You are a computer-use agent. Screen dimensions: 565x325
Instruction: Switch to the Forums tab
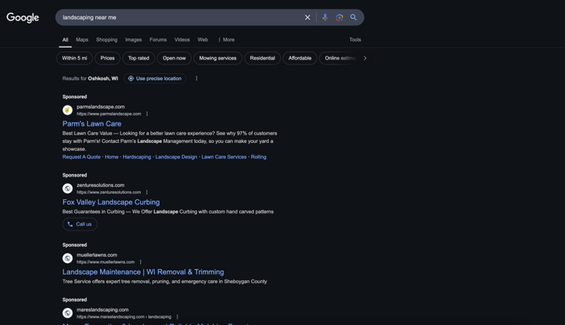(x=158, y=39)
